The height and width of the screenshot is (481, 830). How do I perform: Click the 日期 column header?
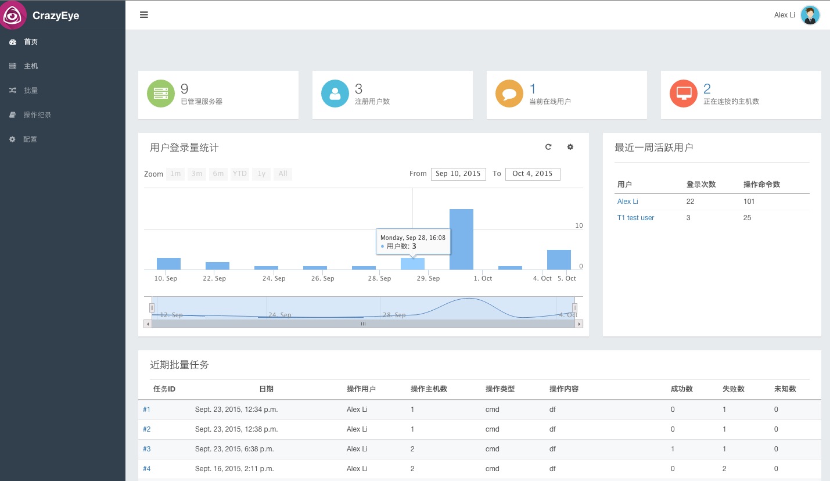pos(266,389)
